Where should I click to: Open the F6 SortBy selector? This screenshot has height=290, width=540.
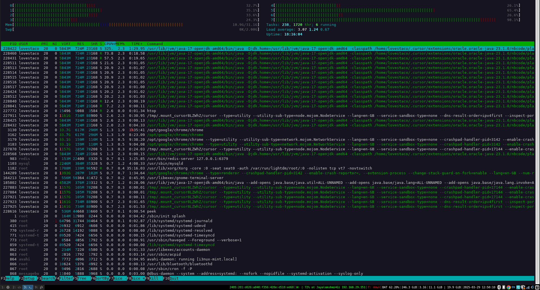click(100, 278)
